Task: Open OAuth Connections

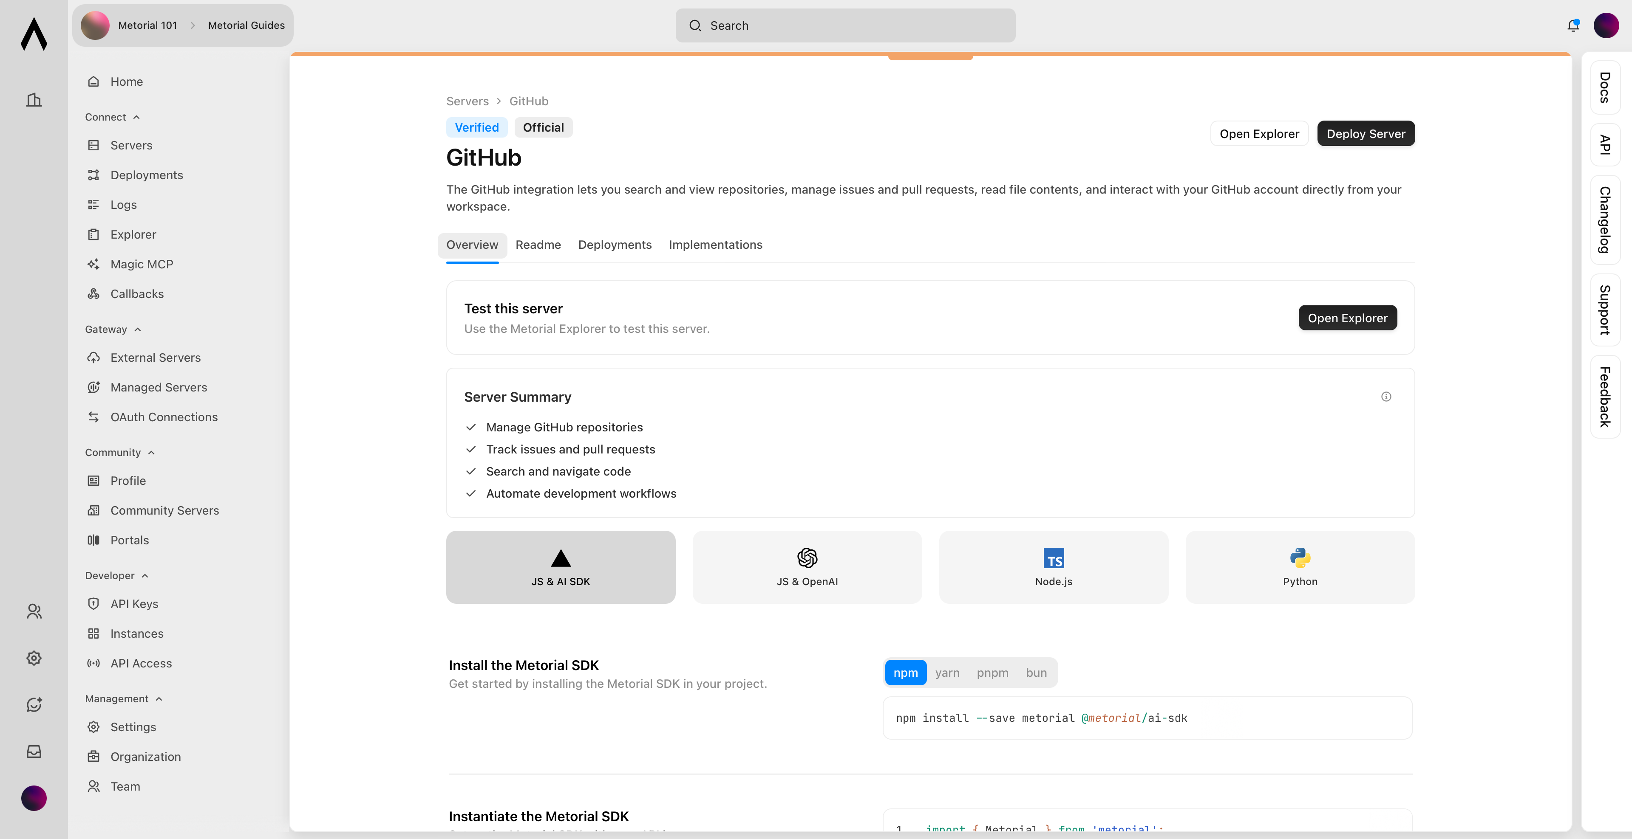Action: [164, 417]
